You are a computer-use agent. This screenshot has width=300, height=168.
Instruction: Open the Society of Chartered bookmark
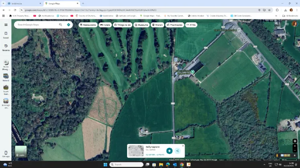click(86, 16)
